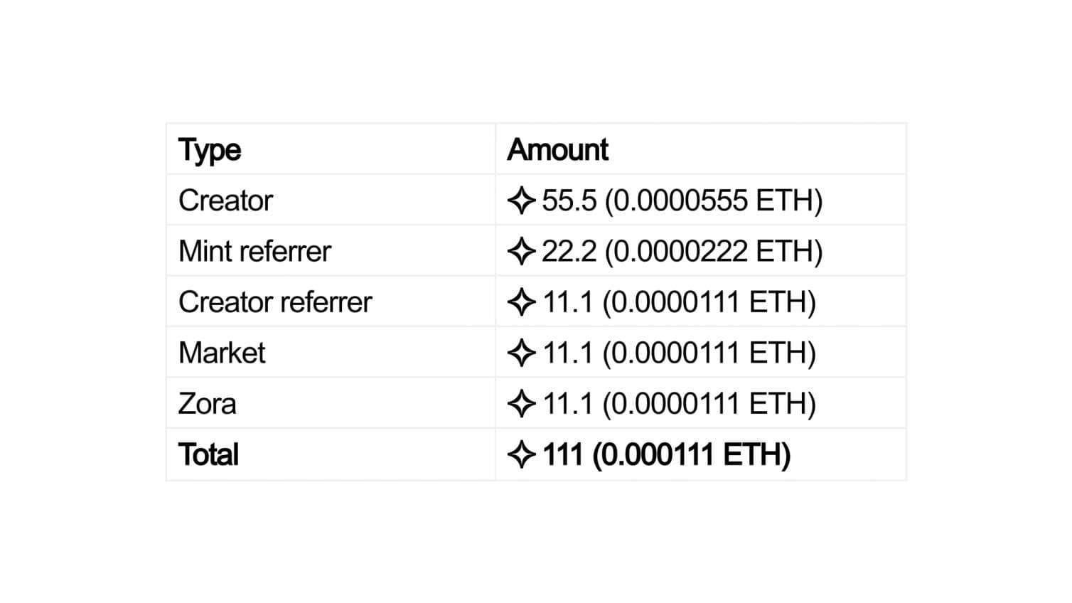Click the Market 11.1 ETH amount
Screen dimensions: 1072x603
tap(680, 353)
